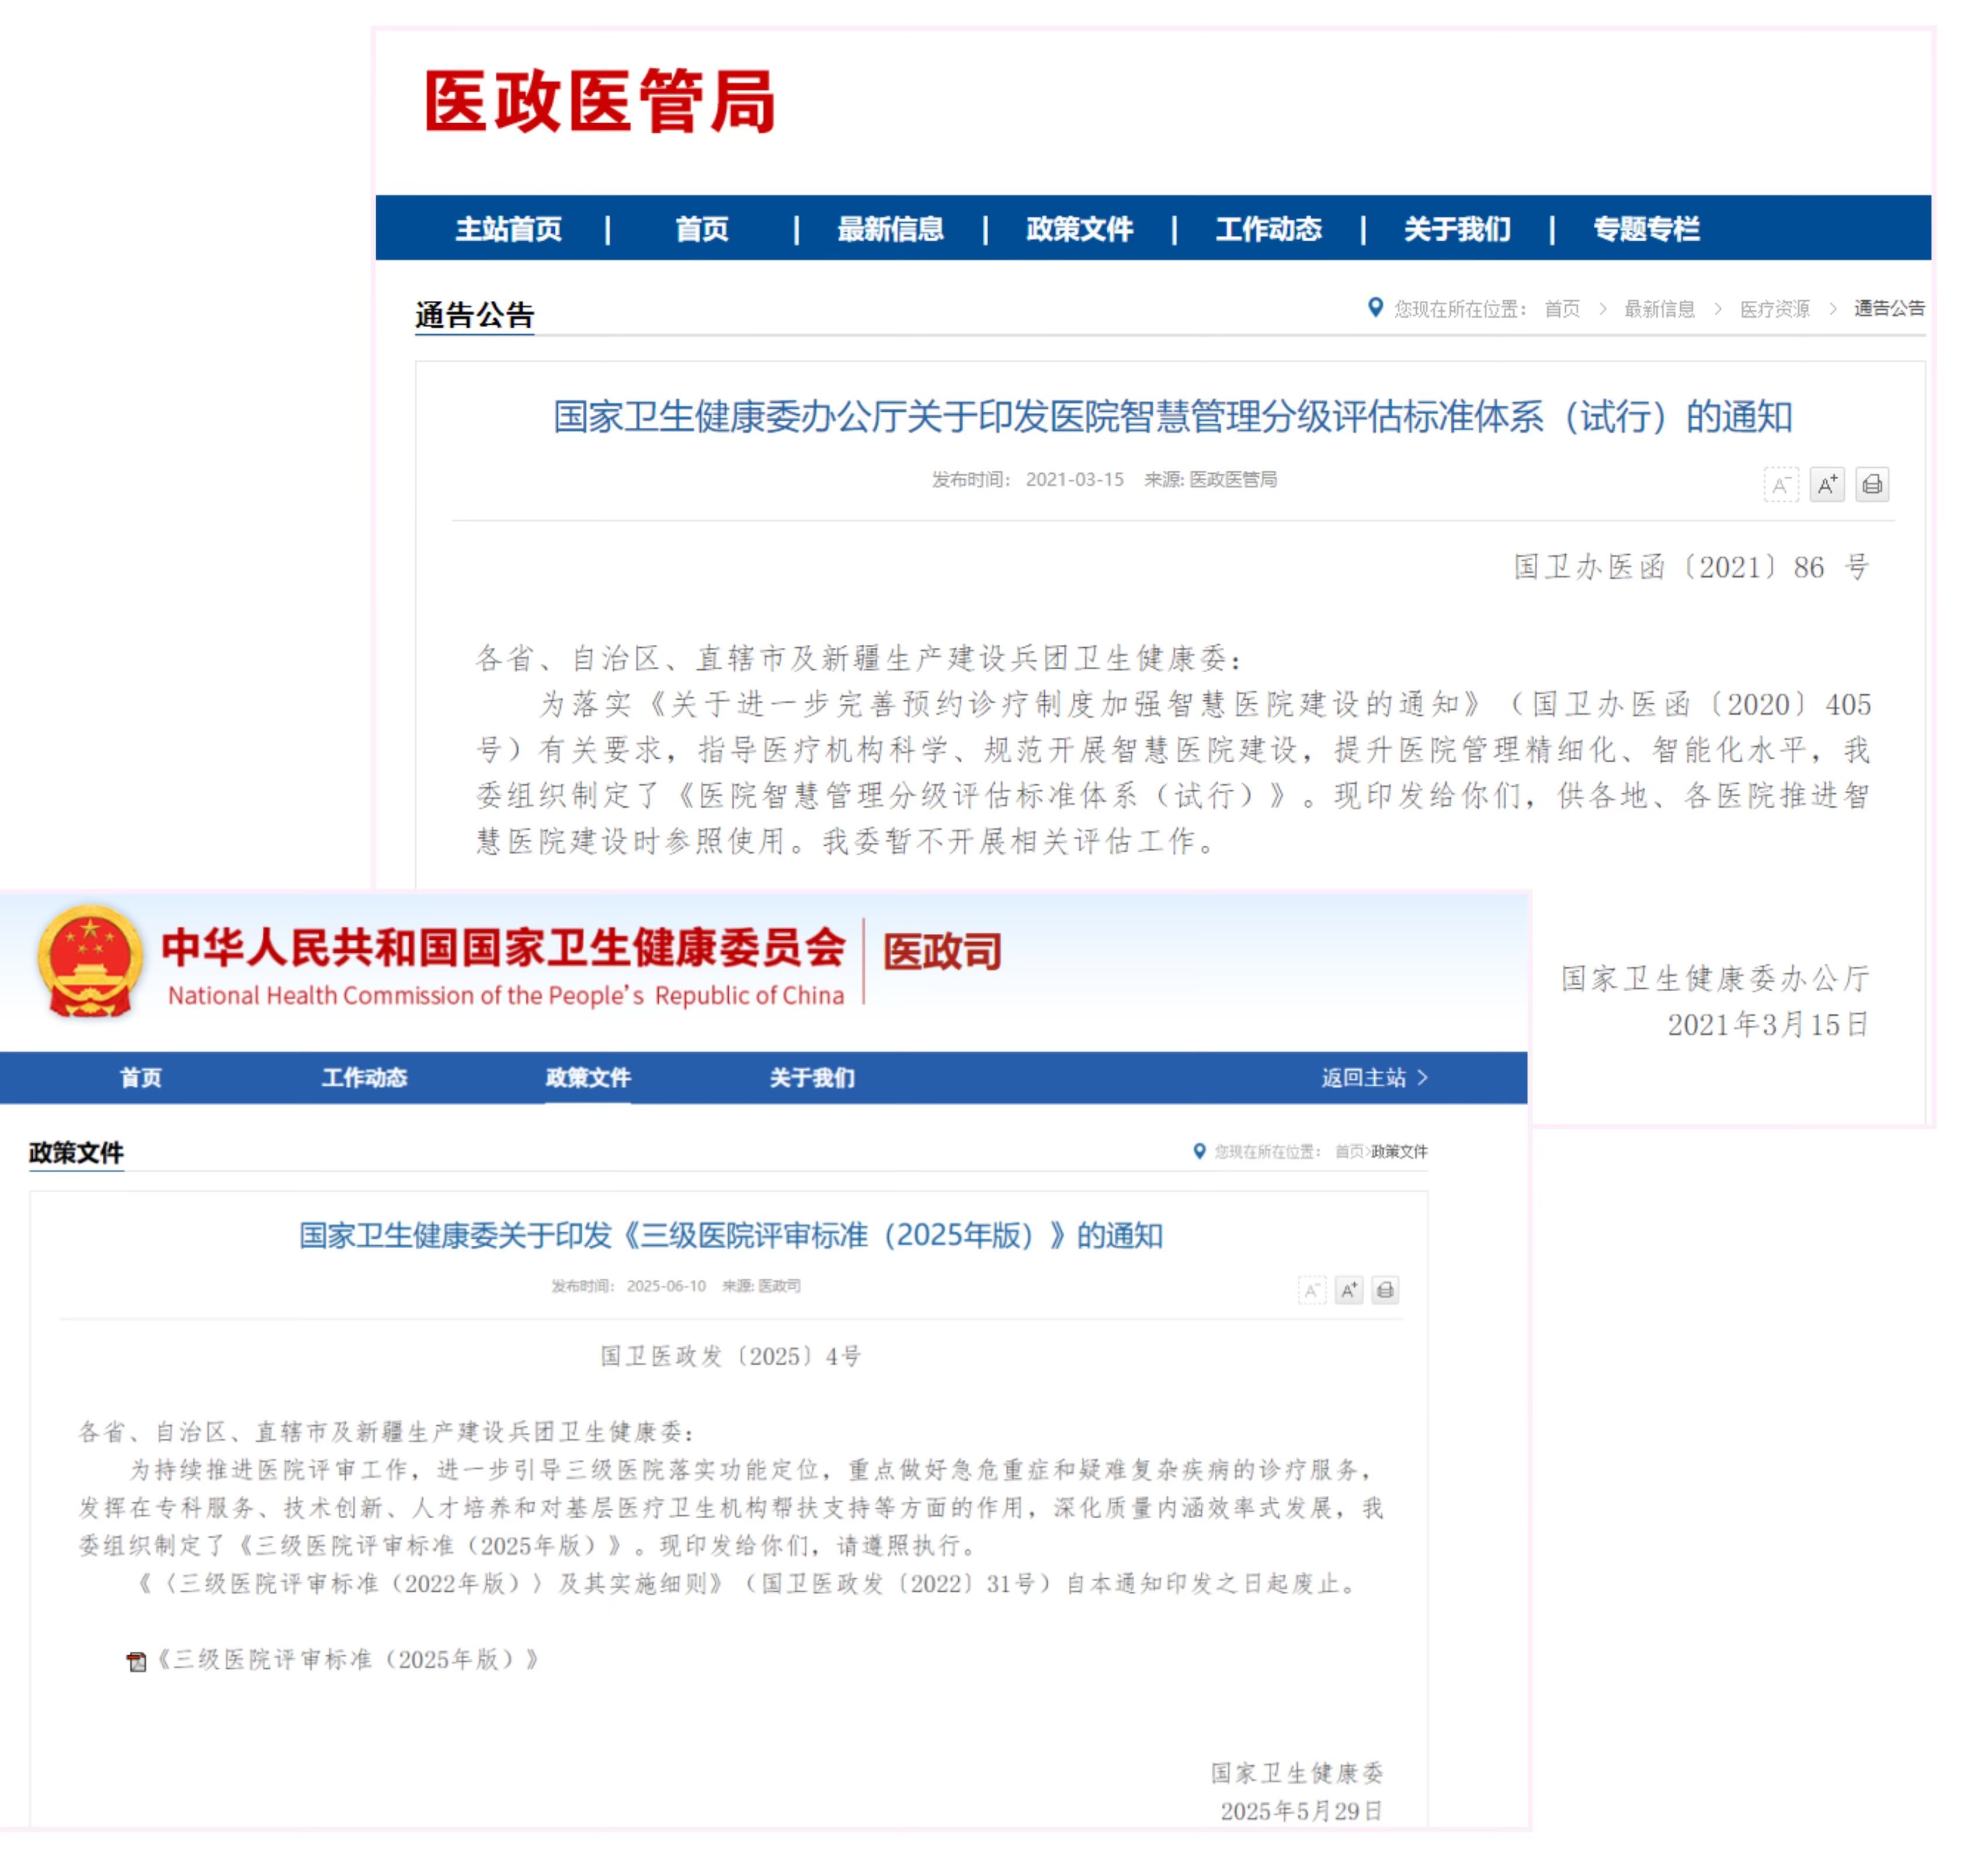Click location pin icon in 政策文件 breadcrumb
The image size is (1988, 1858).
[x=1200, y=1151]
